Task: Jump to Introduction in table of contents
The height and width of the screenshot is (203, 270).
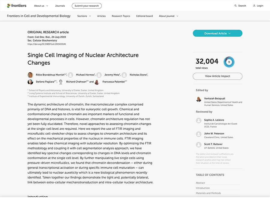Action: point(203,188)
